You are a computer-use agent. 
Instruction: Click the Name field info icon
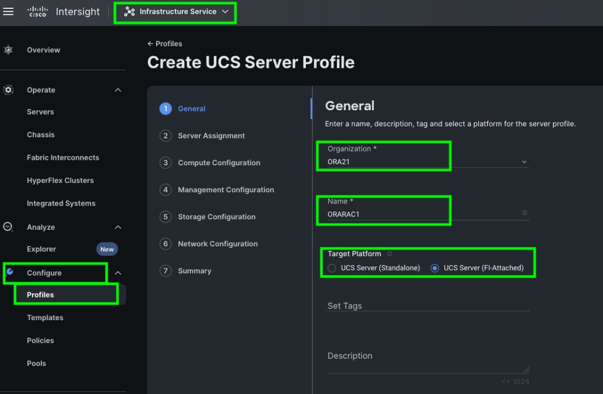(525, 213)
